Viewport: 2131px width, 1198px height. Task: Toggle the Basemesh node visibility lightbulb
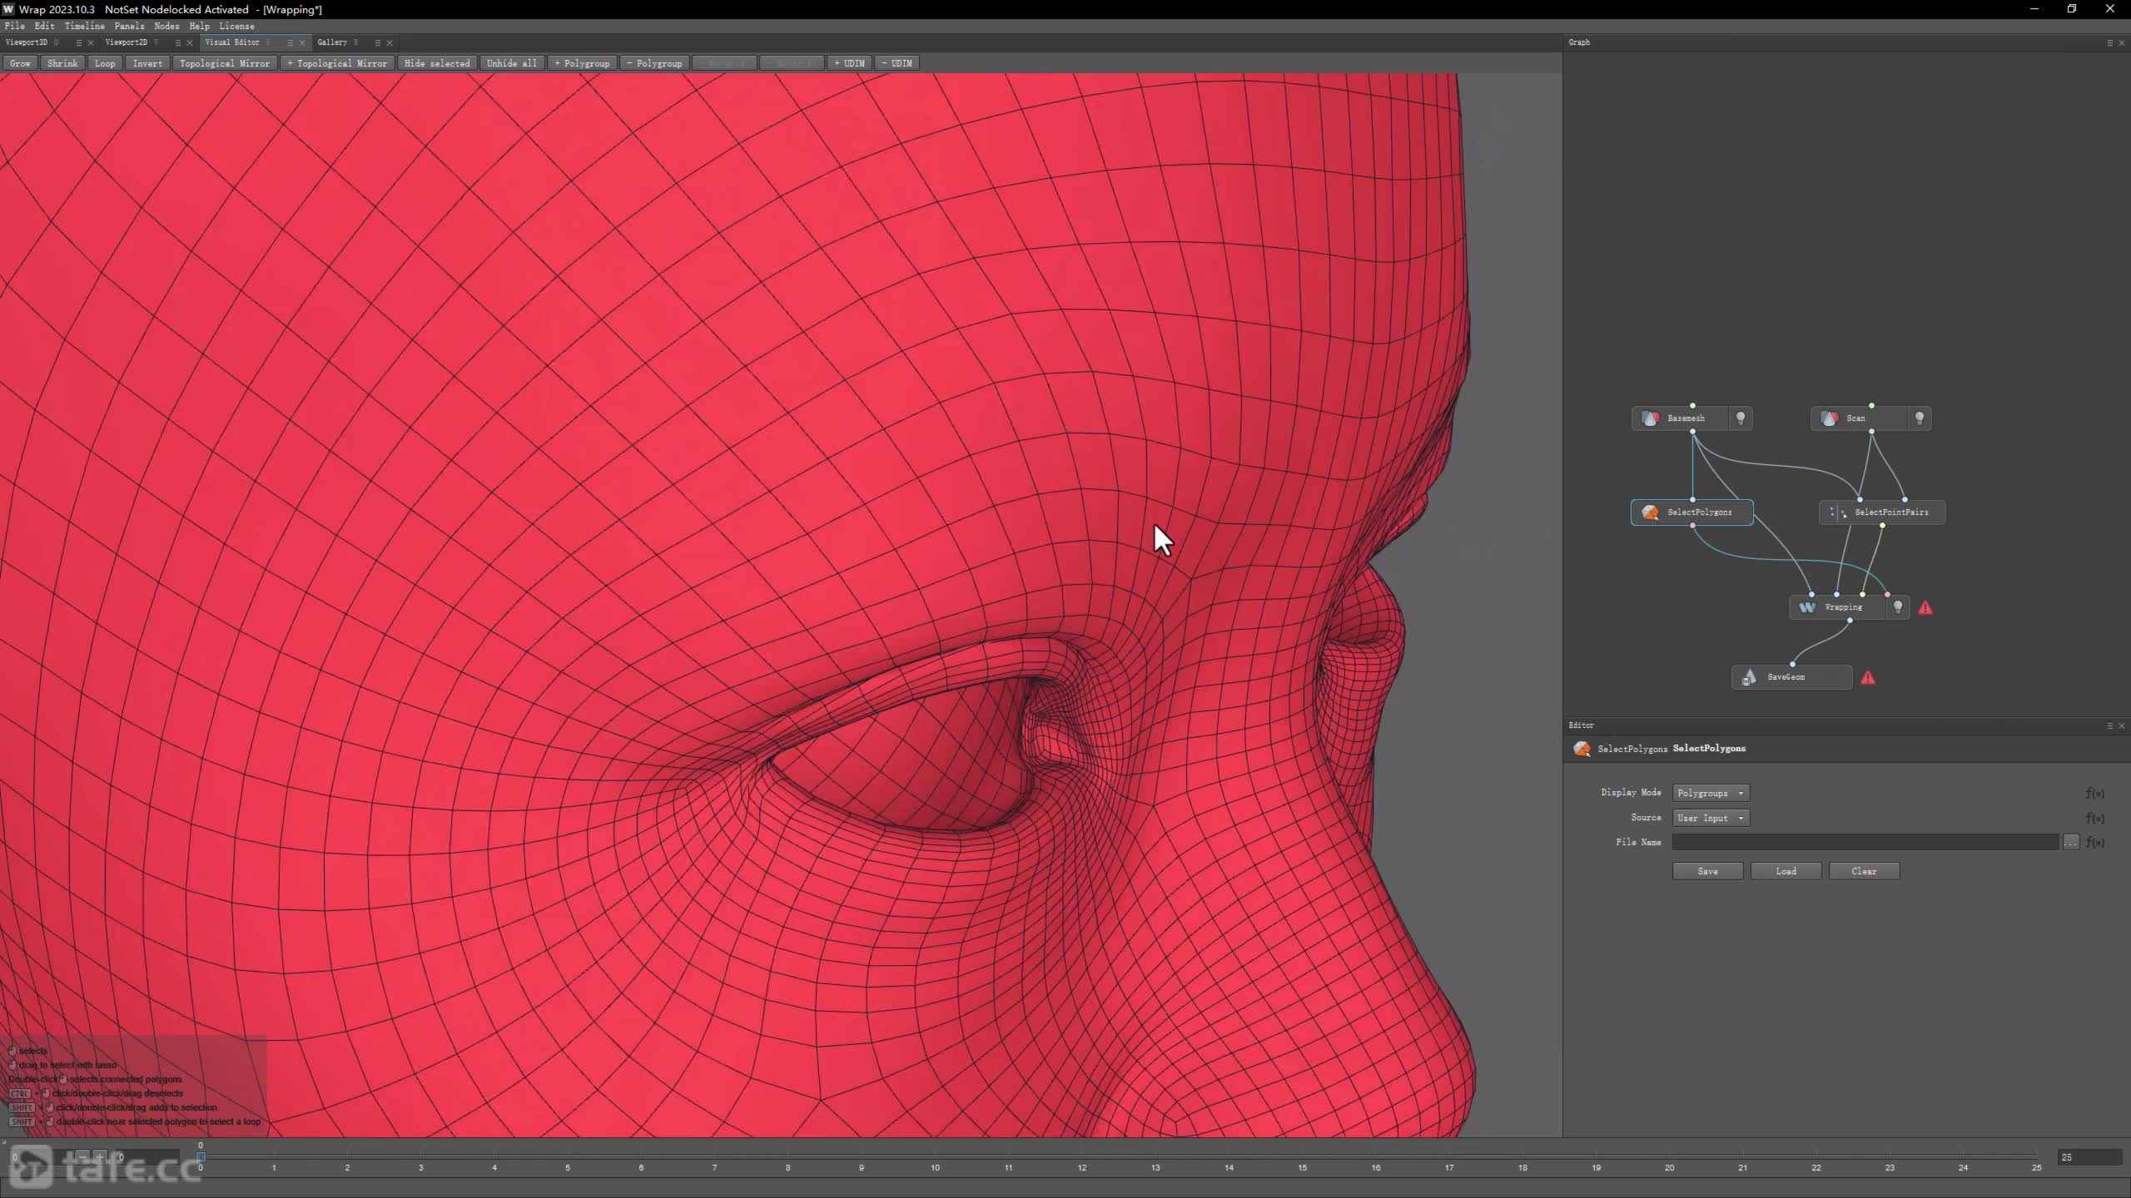click(1741, 418)
